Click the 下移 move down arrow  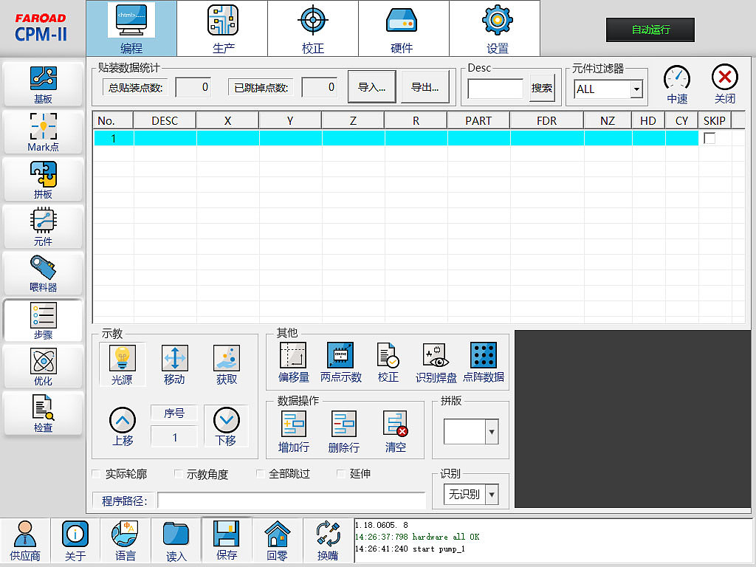[226, 426]
